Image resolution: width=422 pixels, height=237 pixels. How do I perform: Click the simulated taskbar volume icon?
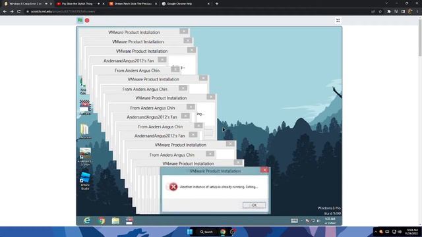coord(318,221)
